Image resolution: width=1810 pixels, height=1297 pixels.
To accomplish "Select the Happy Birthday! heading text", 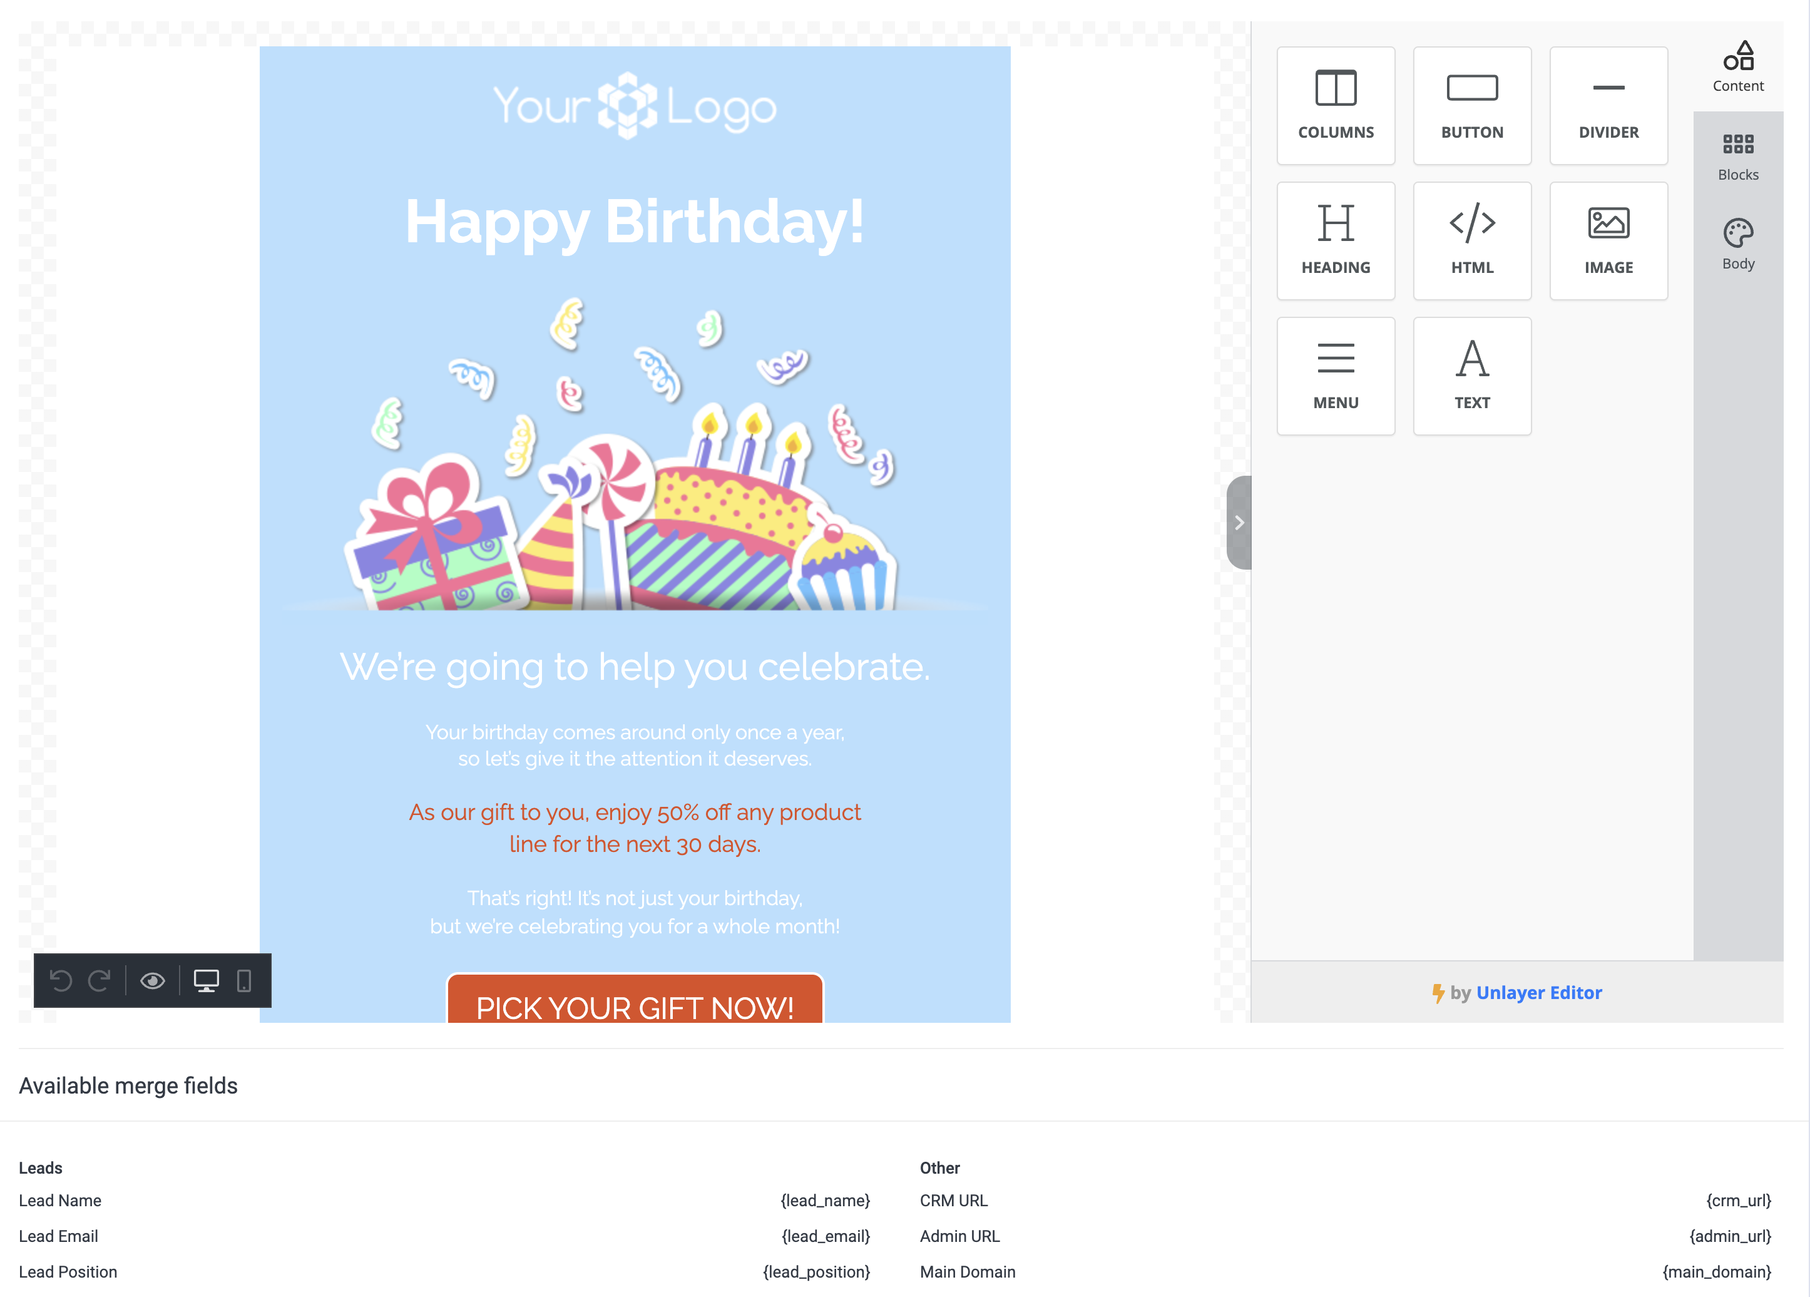I will [x=635, y=222].
